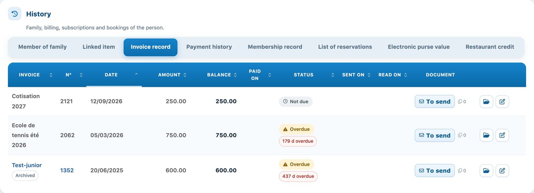
Task: Click invoice number 2121
Action: click(x=66, y=101)
